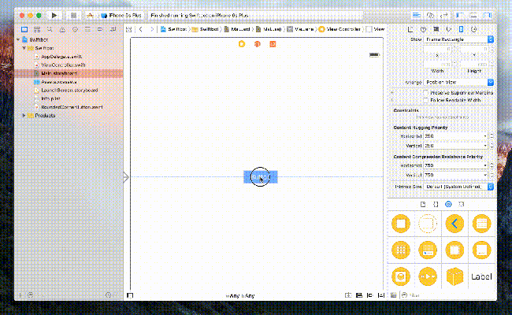Open the Connections inspector
Image resolution: width=512 pixels, height=315 pixels.
tap(473, 29)
